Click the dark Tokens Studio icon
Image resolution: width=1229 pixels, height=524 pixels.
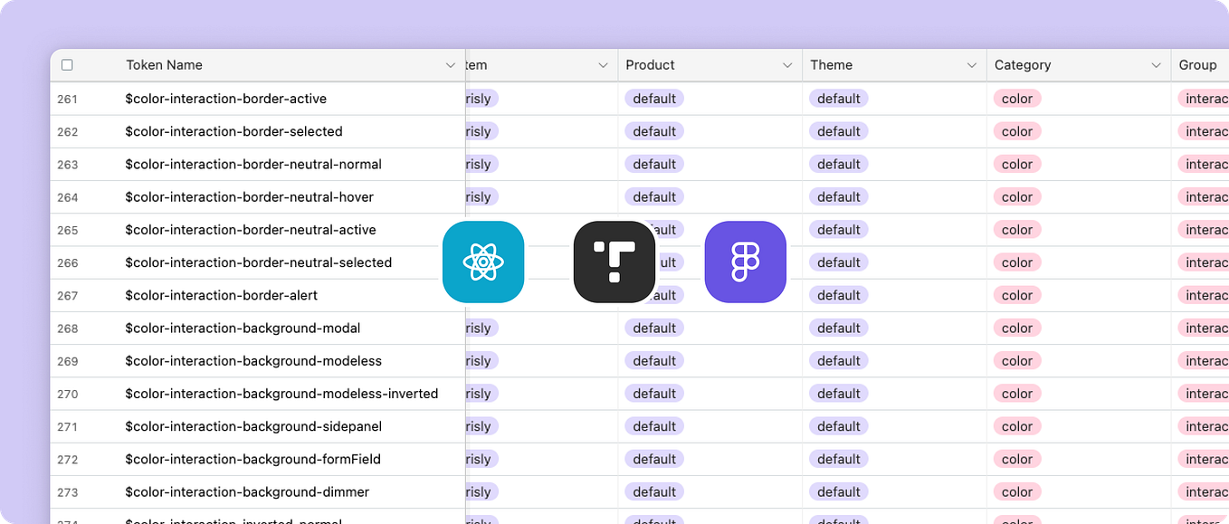[614, 262]
